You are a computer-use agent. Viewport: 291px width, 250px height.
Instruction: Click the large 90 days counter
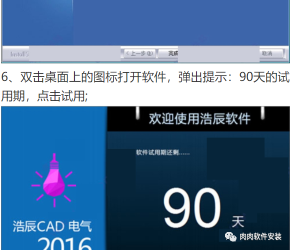[192, 207]
